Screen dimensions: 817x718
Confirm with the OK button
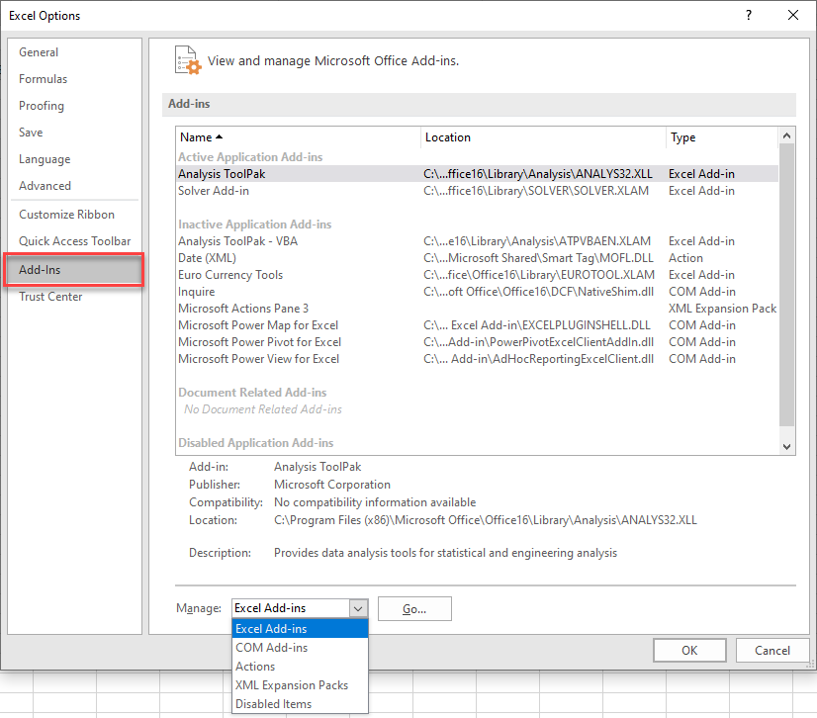coord(689,651)
